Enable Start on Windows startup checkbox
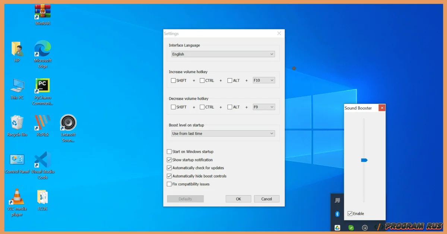Viewport: 447px width, 234px height. (x=169, y=152)
